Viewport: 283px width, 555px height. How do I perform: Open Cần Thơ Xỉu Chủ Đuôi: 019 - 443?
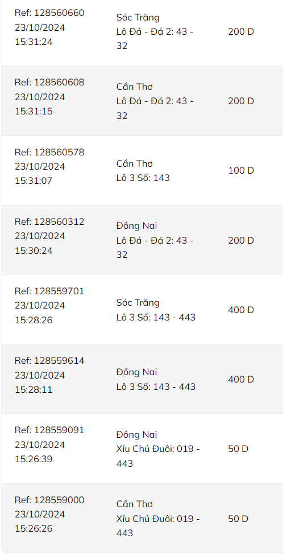pyautogui.click(x=158, y=519)
